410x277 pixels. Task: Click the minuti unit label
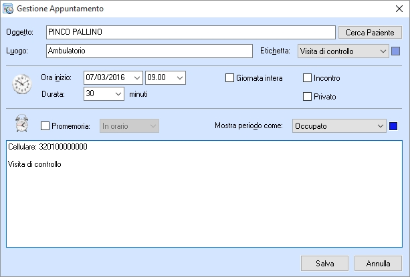click(x=138, y=94)
